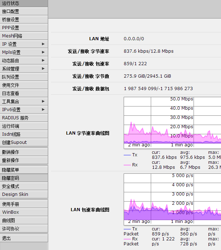Image resolution: width=221 pixels, height=250 pixels.
Task: Expand the IP 设置 submenu arrow
Action: click(43, 44)
